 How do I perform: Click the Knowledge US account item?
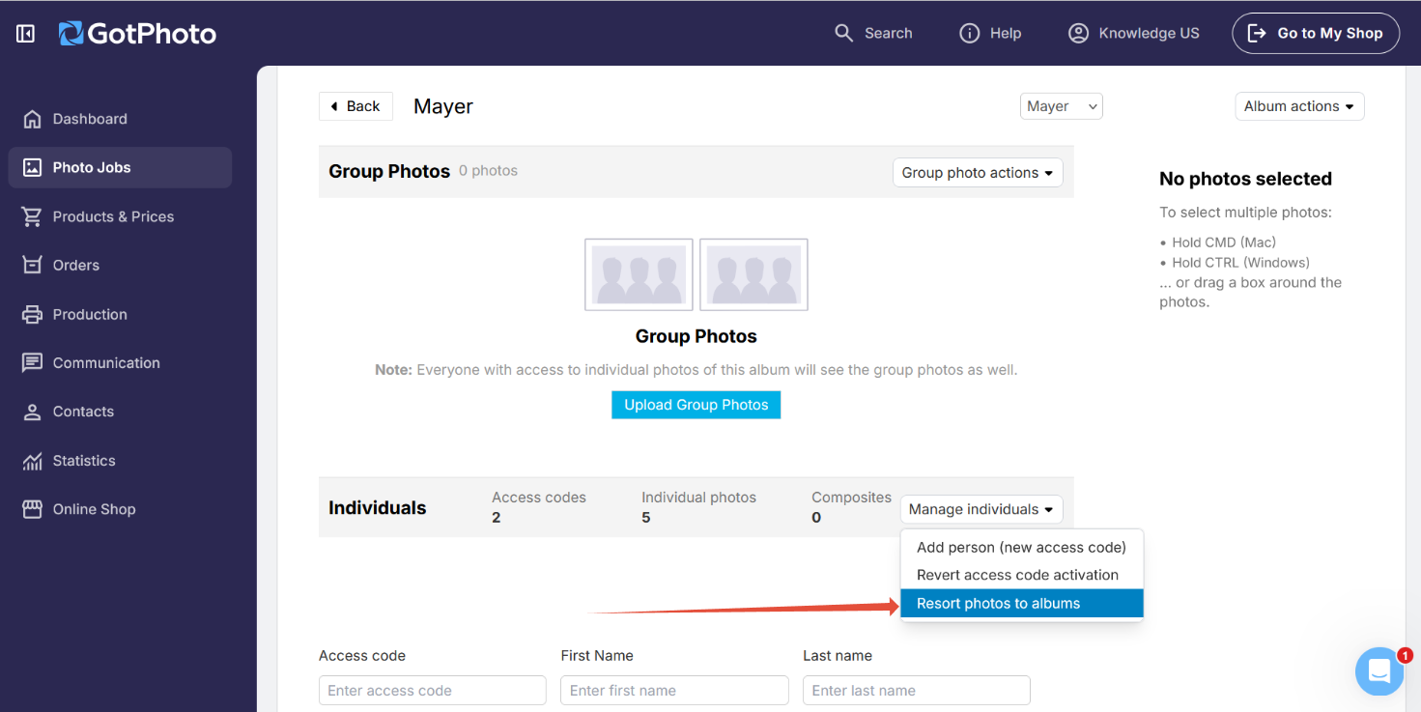[x=1134, y=33]
